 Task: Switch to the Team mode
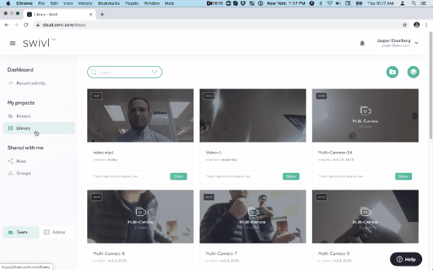20,232
